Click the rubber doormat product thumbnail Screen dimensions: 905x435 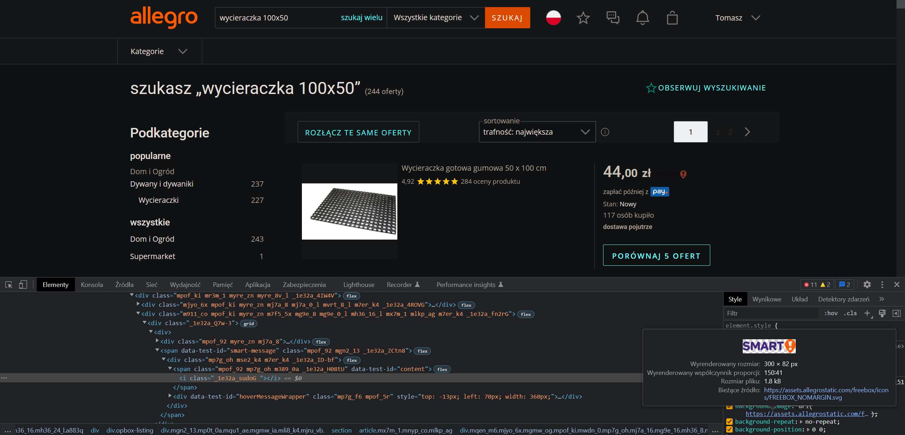point(350,211)
